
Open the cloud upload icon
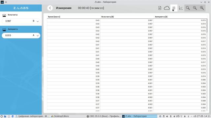pyautogui.click(x=167, y=8)
